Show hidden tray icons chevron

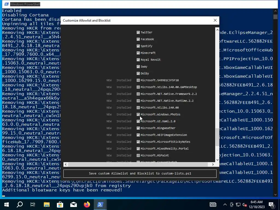point(225,205)
